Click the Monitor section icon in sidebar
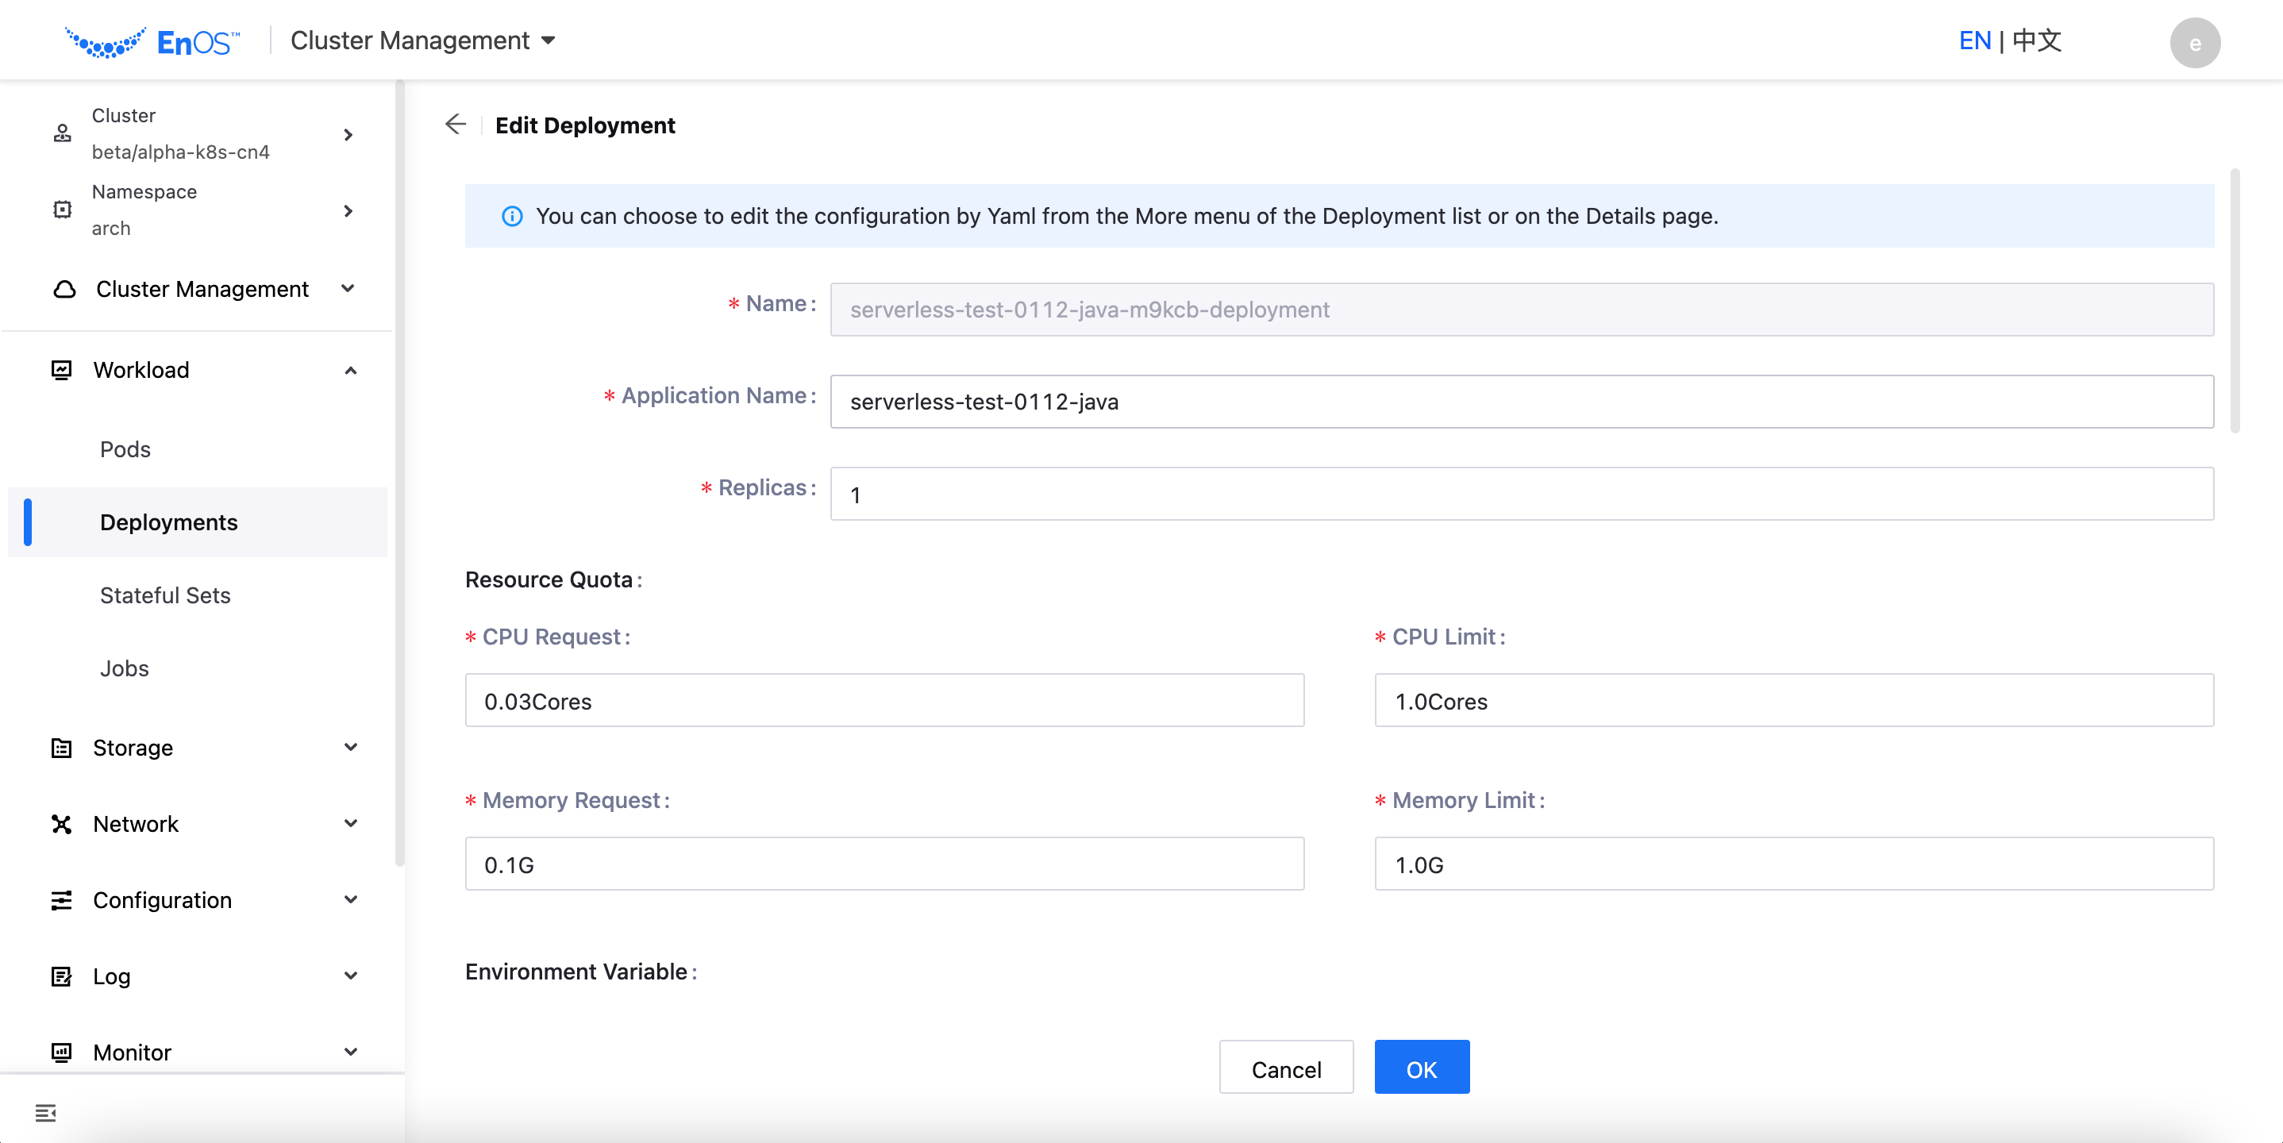The image size is (2283, 1143). coord(63,1053)
